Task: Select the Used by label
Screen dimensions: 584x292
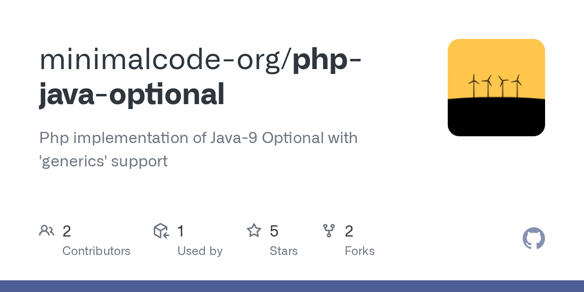Action: (x=200, y=251)
